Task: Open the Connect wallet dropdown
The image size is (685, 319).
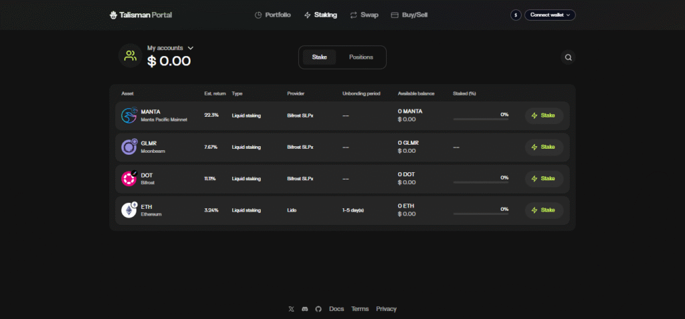Action: click(550, 15)
